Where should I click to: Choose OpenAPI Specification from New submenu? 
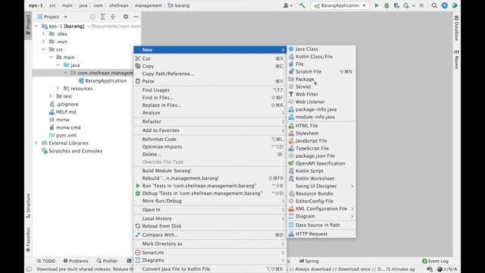tap(321, 164)
